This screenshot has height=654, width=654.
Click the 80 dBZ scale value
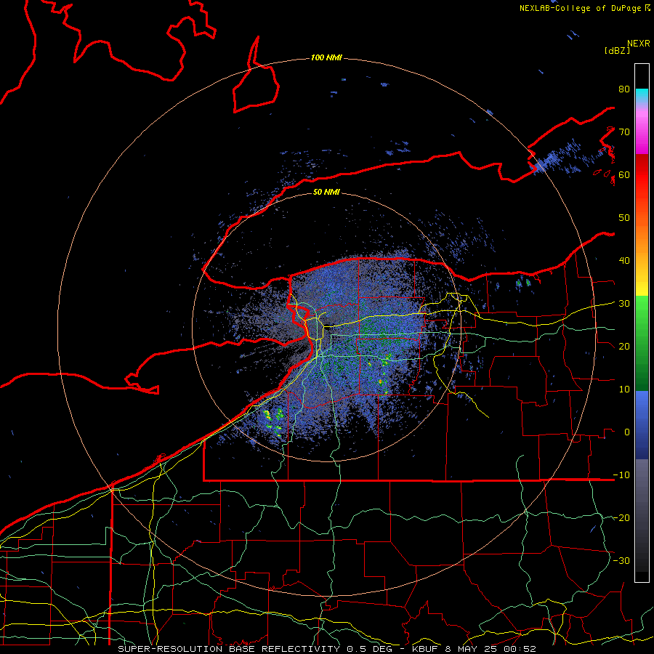624,89
